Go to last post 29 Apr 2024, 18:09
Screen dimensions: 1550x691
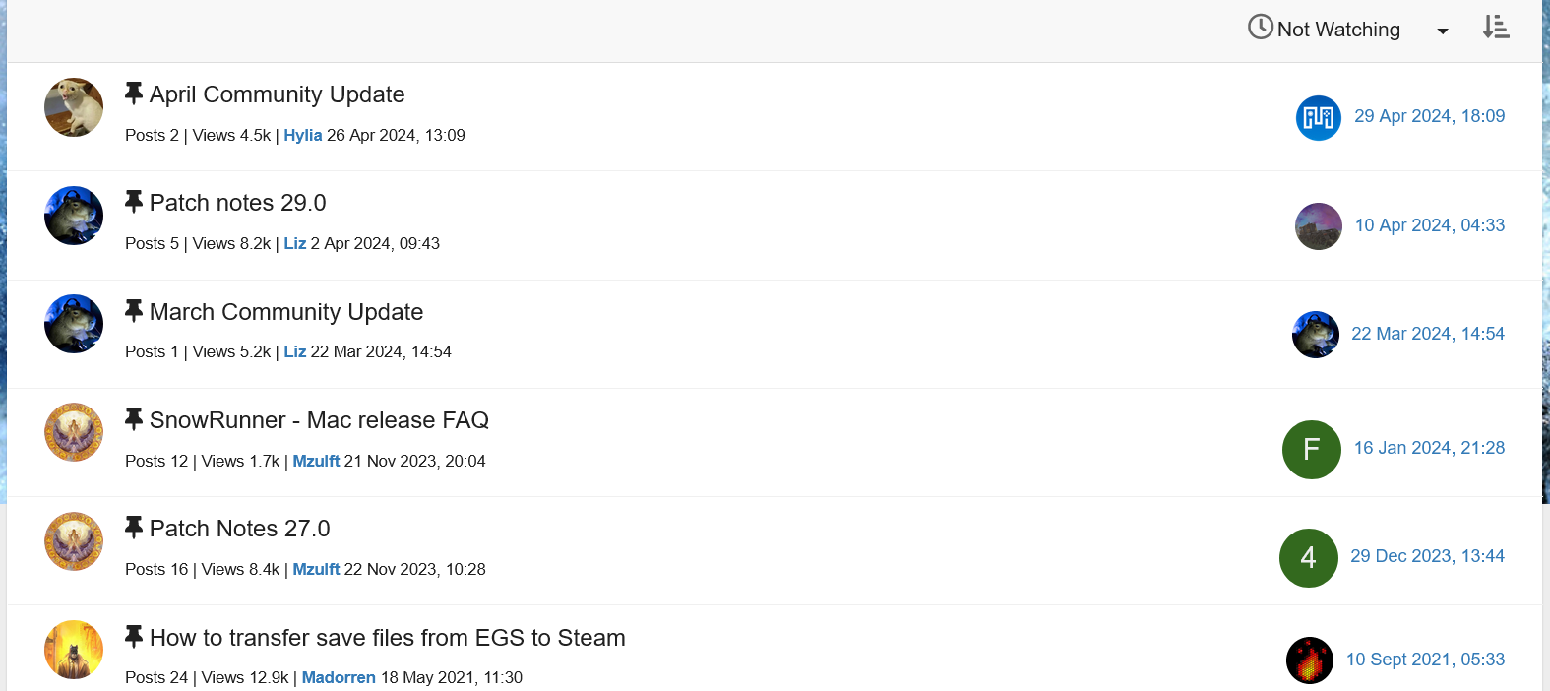[x=1429, y=116]
